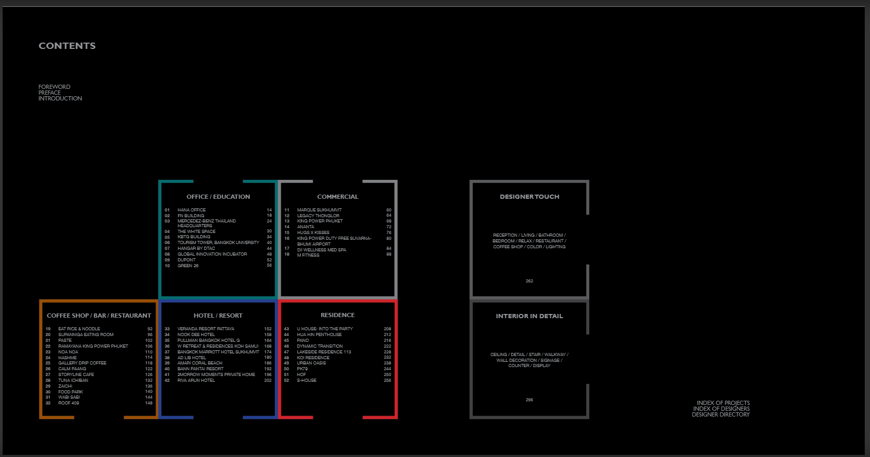The height and width of the screenshot is (457, 870).
Task: Select the LEGACY THONGLOR entry
Action: click(318, 216)
